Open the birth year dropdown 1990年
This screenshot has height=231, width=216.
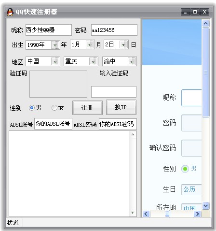[x=43, y=45]
